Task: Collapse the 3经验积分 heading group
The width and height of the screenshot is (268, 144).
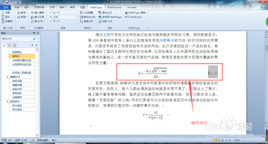Action: tap(7, 102)
